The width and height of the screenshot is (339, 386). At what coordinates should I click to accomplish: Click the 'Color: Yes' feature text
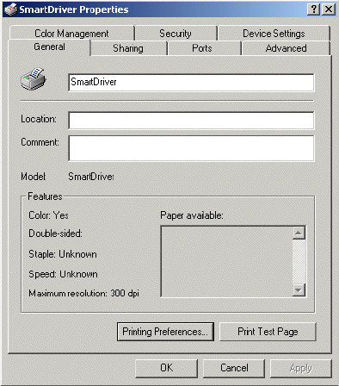point(48,215)
